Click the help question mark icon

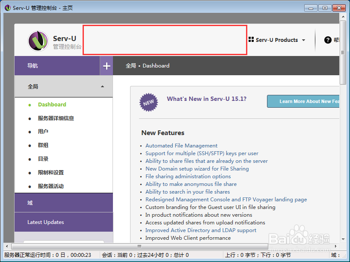coord(328,40)
